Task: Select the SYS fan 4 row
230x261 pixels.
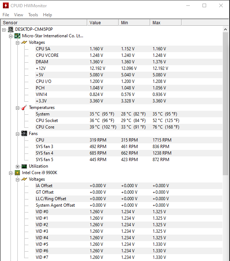Action: [x=128, y=153]
